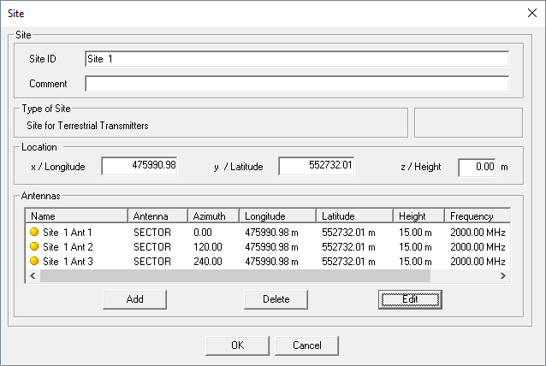The width and height of the screenshot is (546, 366).
Task: Sort antennas by Name column header
Action: click(77, 216)
